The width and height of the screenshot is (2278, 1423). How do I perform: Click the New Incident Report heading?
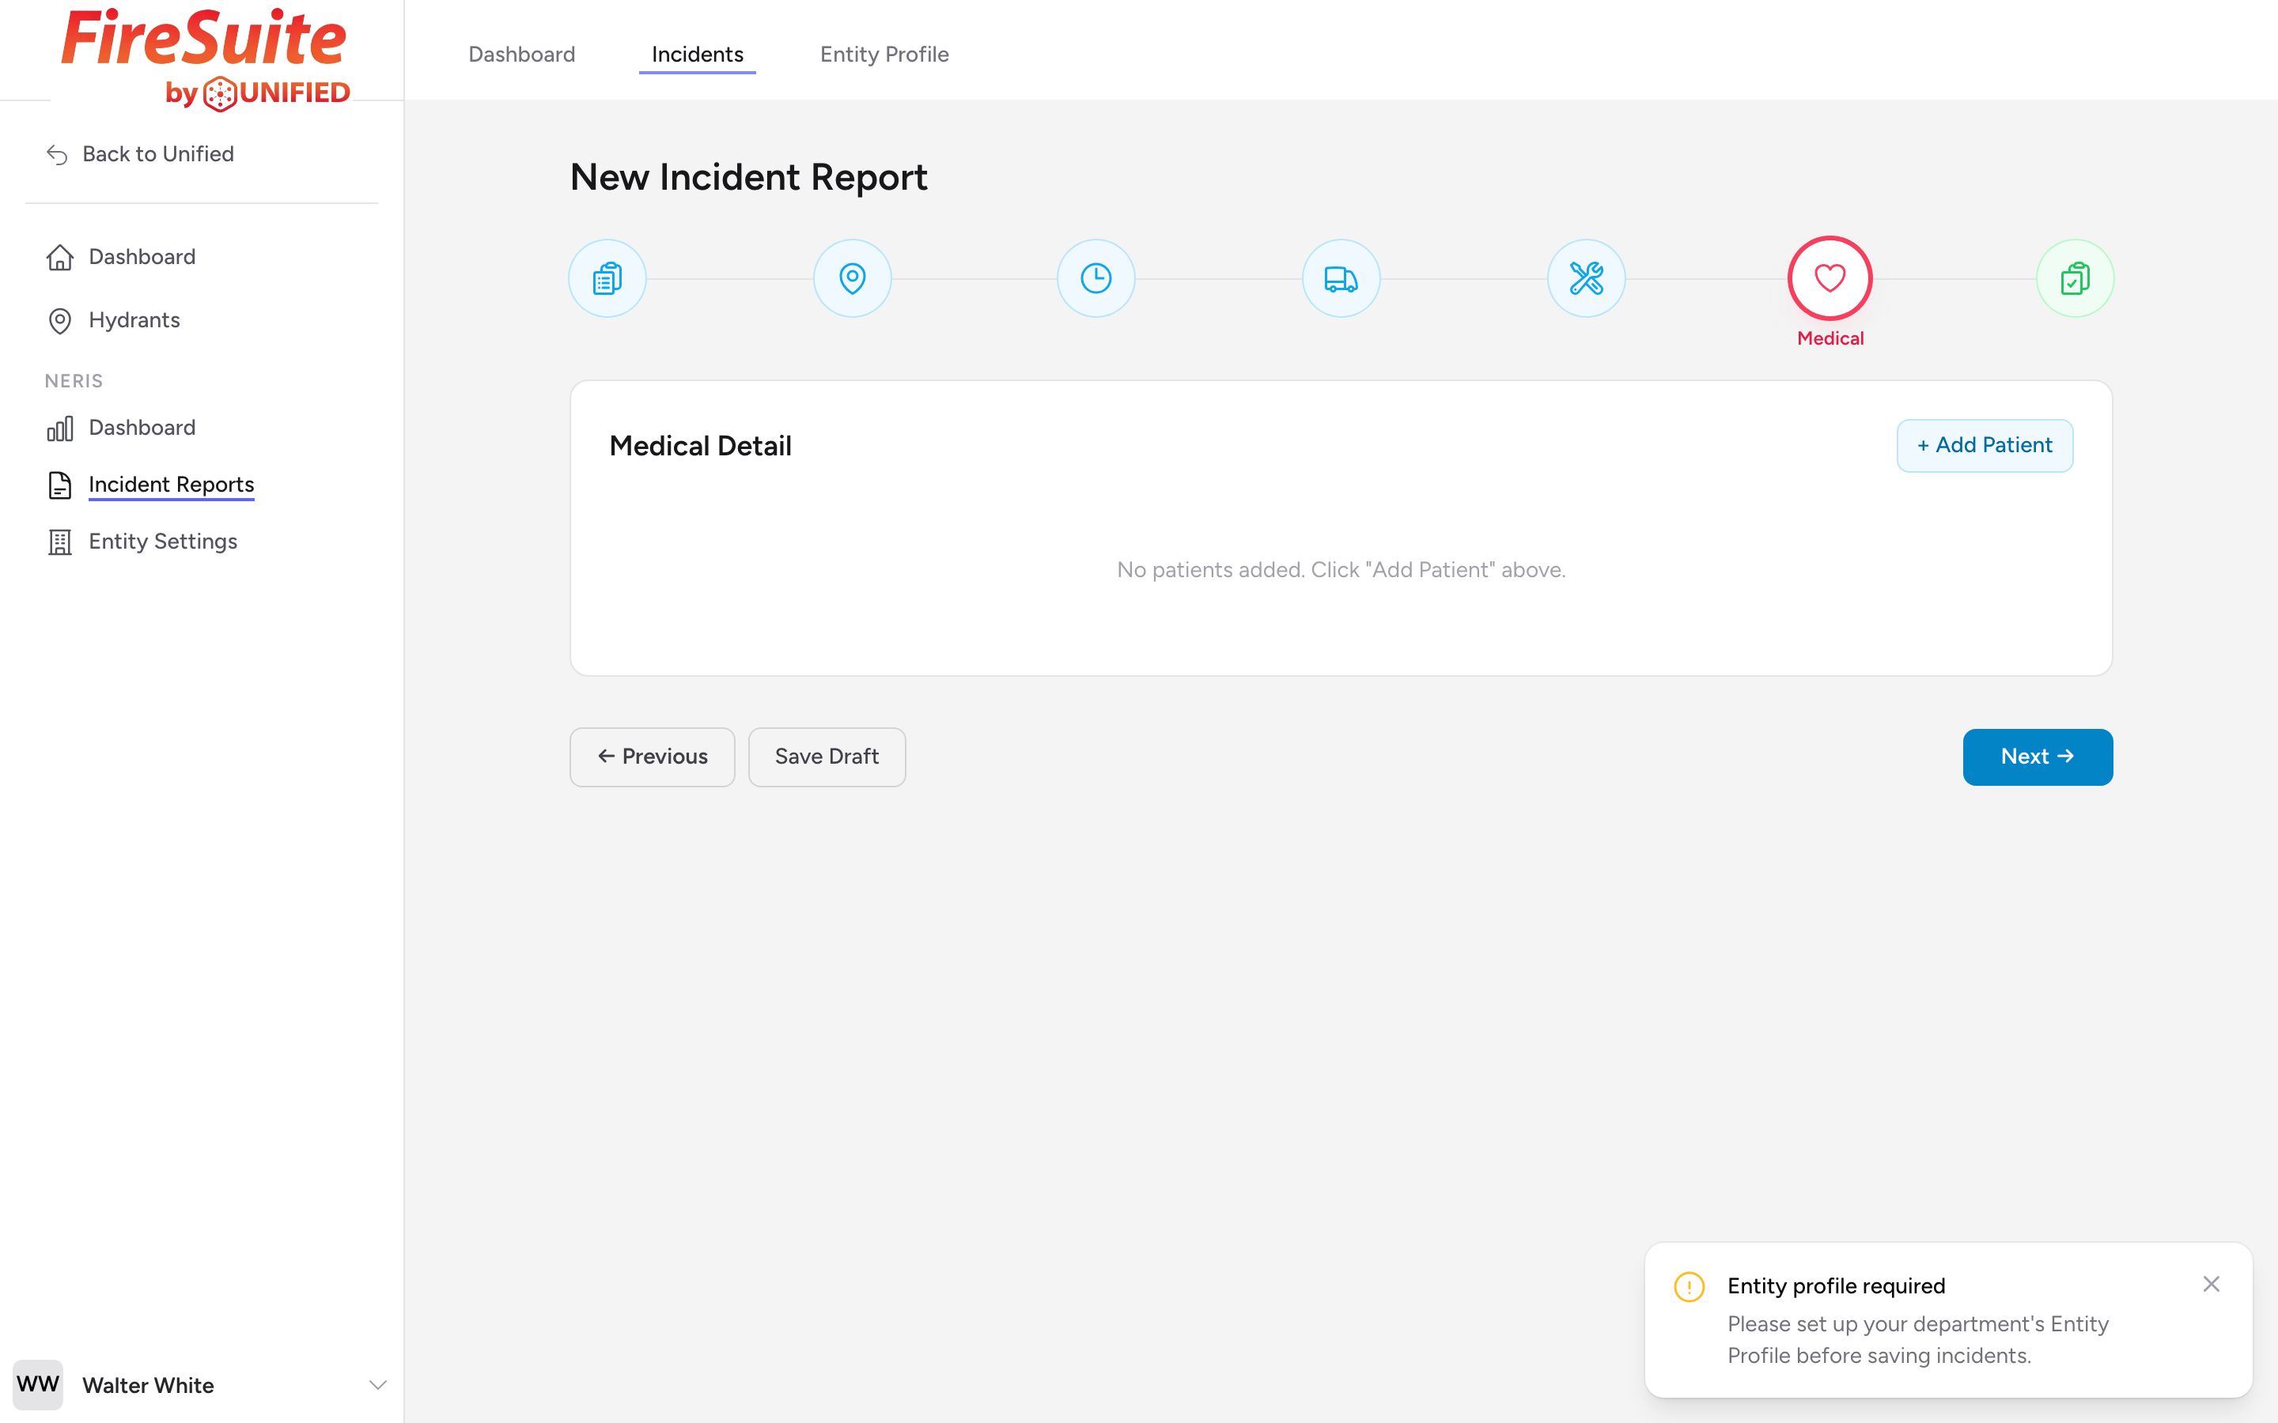[x=748, y=177]
